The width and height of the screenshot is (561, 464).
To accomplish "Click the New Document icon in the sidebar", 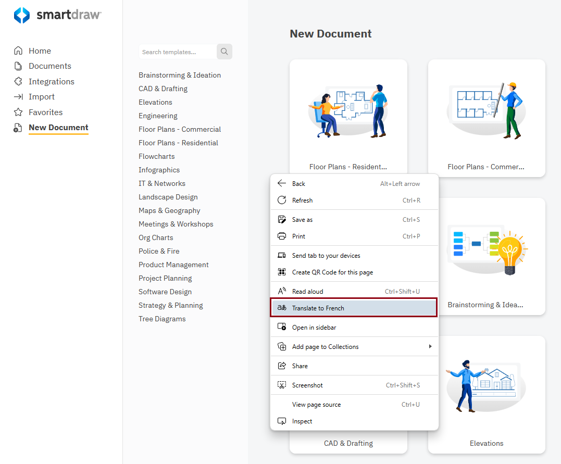I will (x=18, y=128).
